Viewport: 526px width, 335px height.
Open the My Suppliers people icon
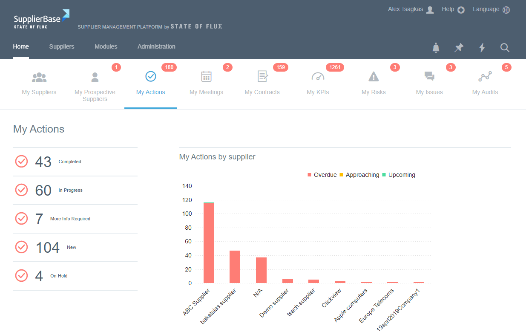pos(39,77)
